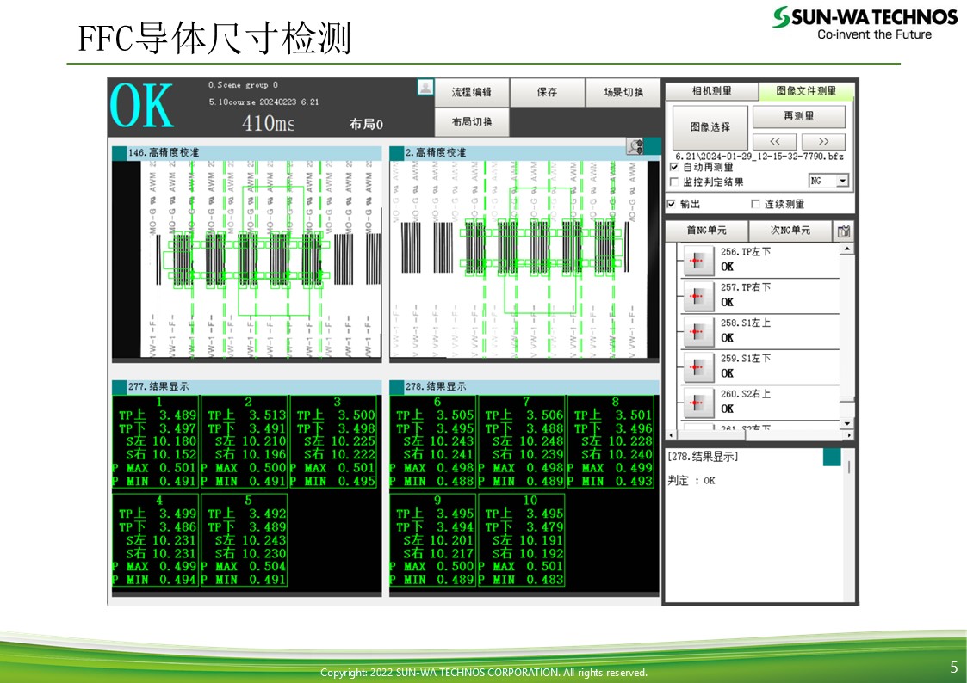Uncheck the 自动再测量 checkbox
This screenshot has width=967, height=683.
674,167
